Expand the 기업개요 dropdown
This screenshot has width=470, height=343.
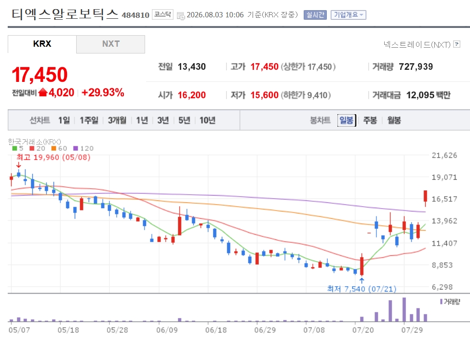pos(349,14)
